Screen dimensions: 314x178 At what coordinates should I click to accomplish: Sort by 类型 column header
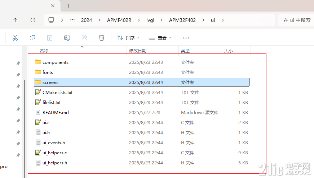click(185, 51)
